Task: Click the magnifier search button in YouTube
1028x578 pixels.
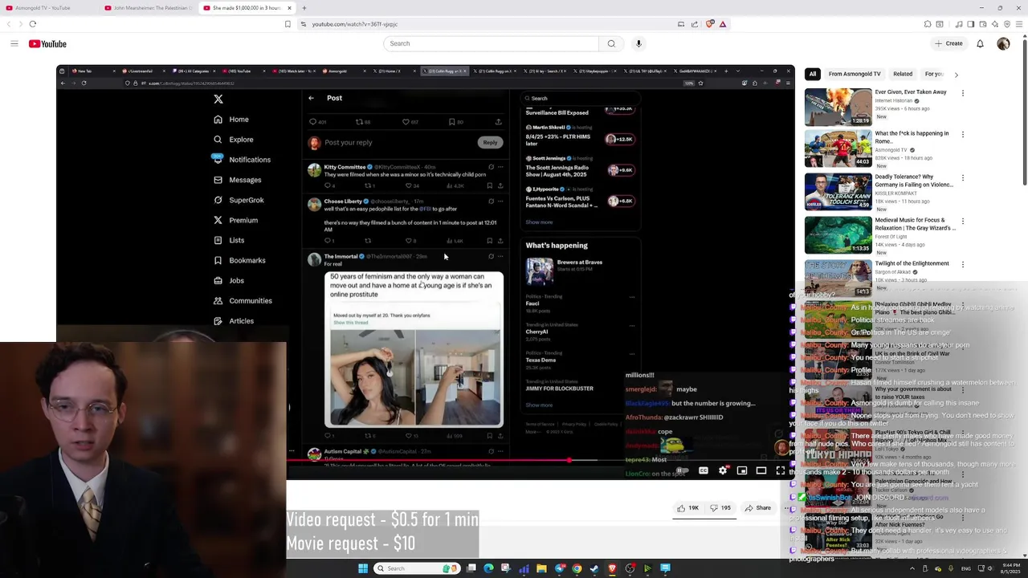Action: click(x=611, y=43)
